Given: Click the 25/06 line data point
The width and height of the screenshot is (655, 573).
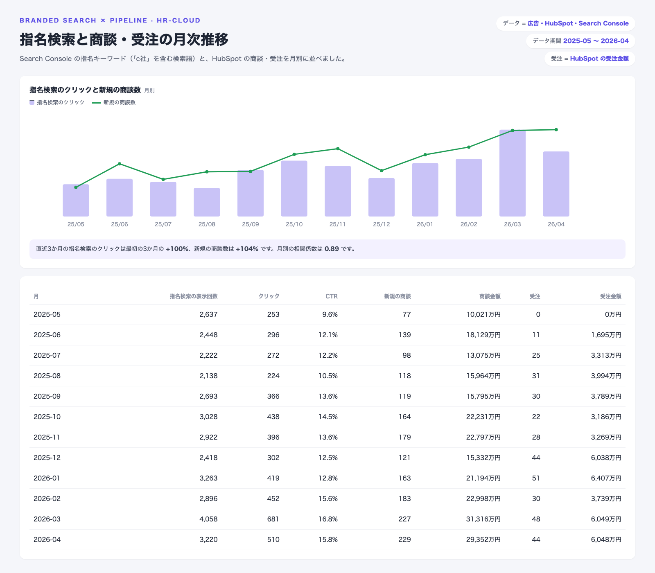Looking at the screenshot, I should pyautogui.click(x=120, y=164).
